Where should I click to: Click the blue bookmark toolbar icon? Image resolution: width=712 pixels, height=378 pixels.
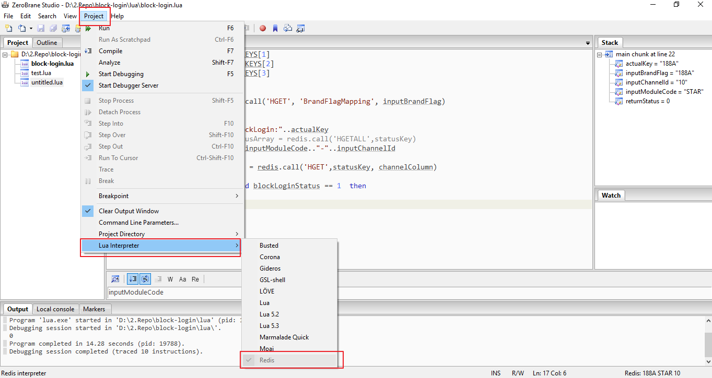point(275,28)
